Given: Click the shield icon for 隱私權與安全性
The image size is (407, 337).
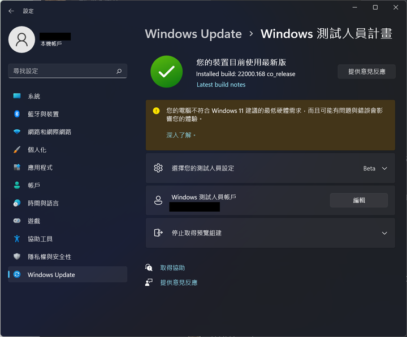Looking at the screenshot, I should pos(17,256).
